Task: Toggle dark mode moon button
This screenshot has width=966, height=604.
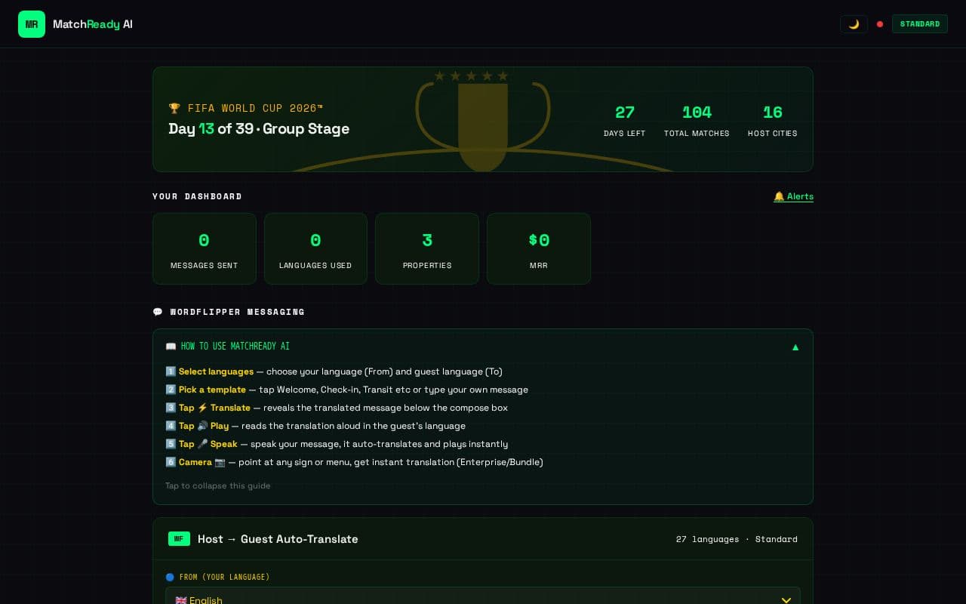Action: coord(854,24)
